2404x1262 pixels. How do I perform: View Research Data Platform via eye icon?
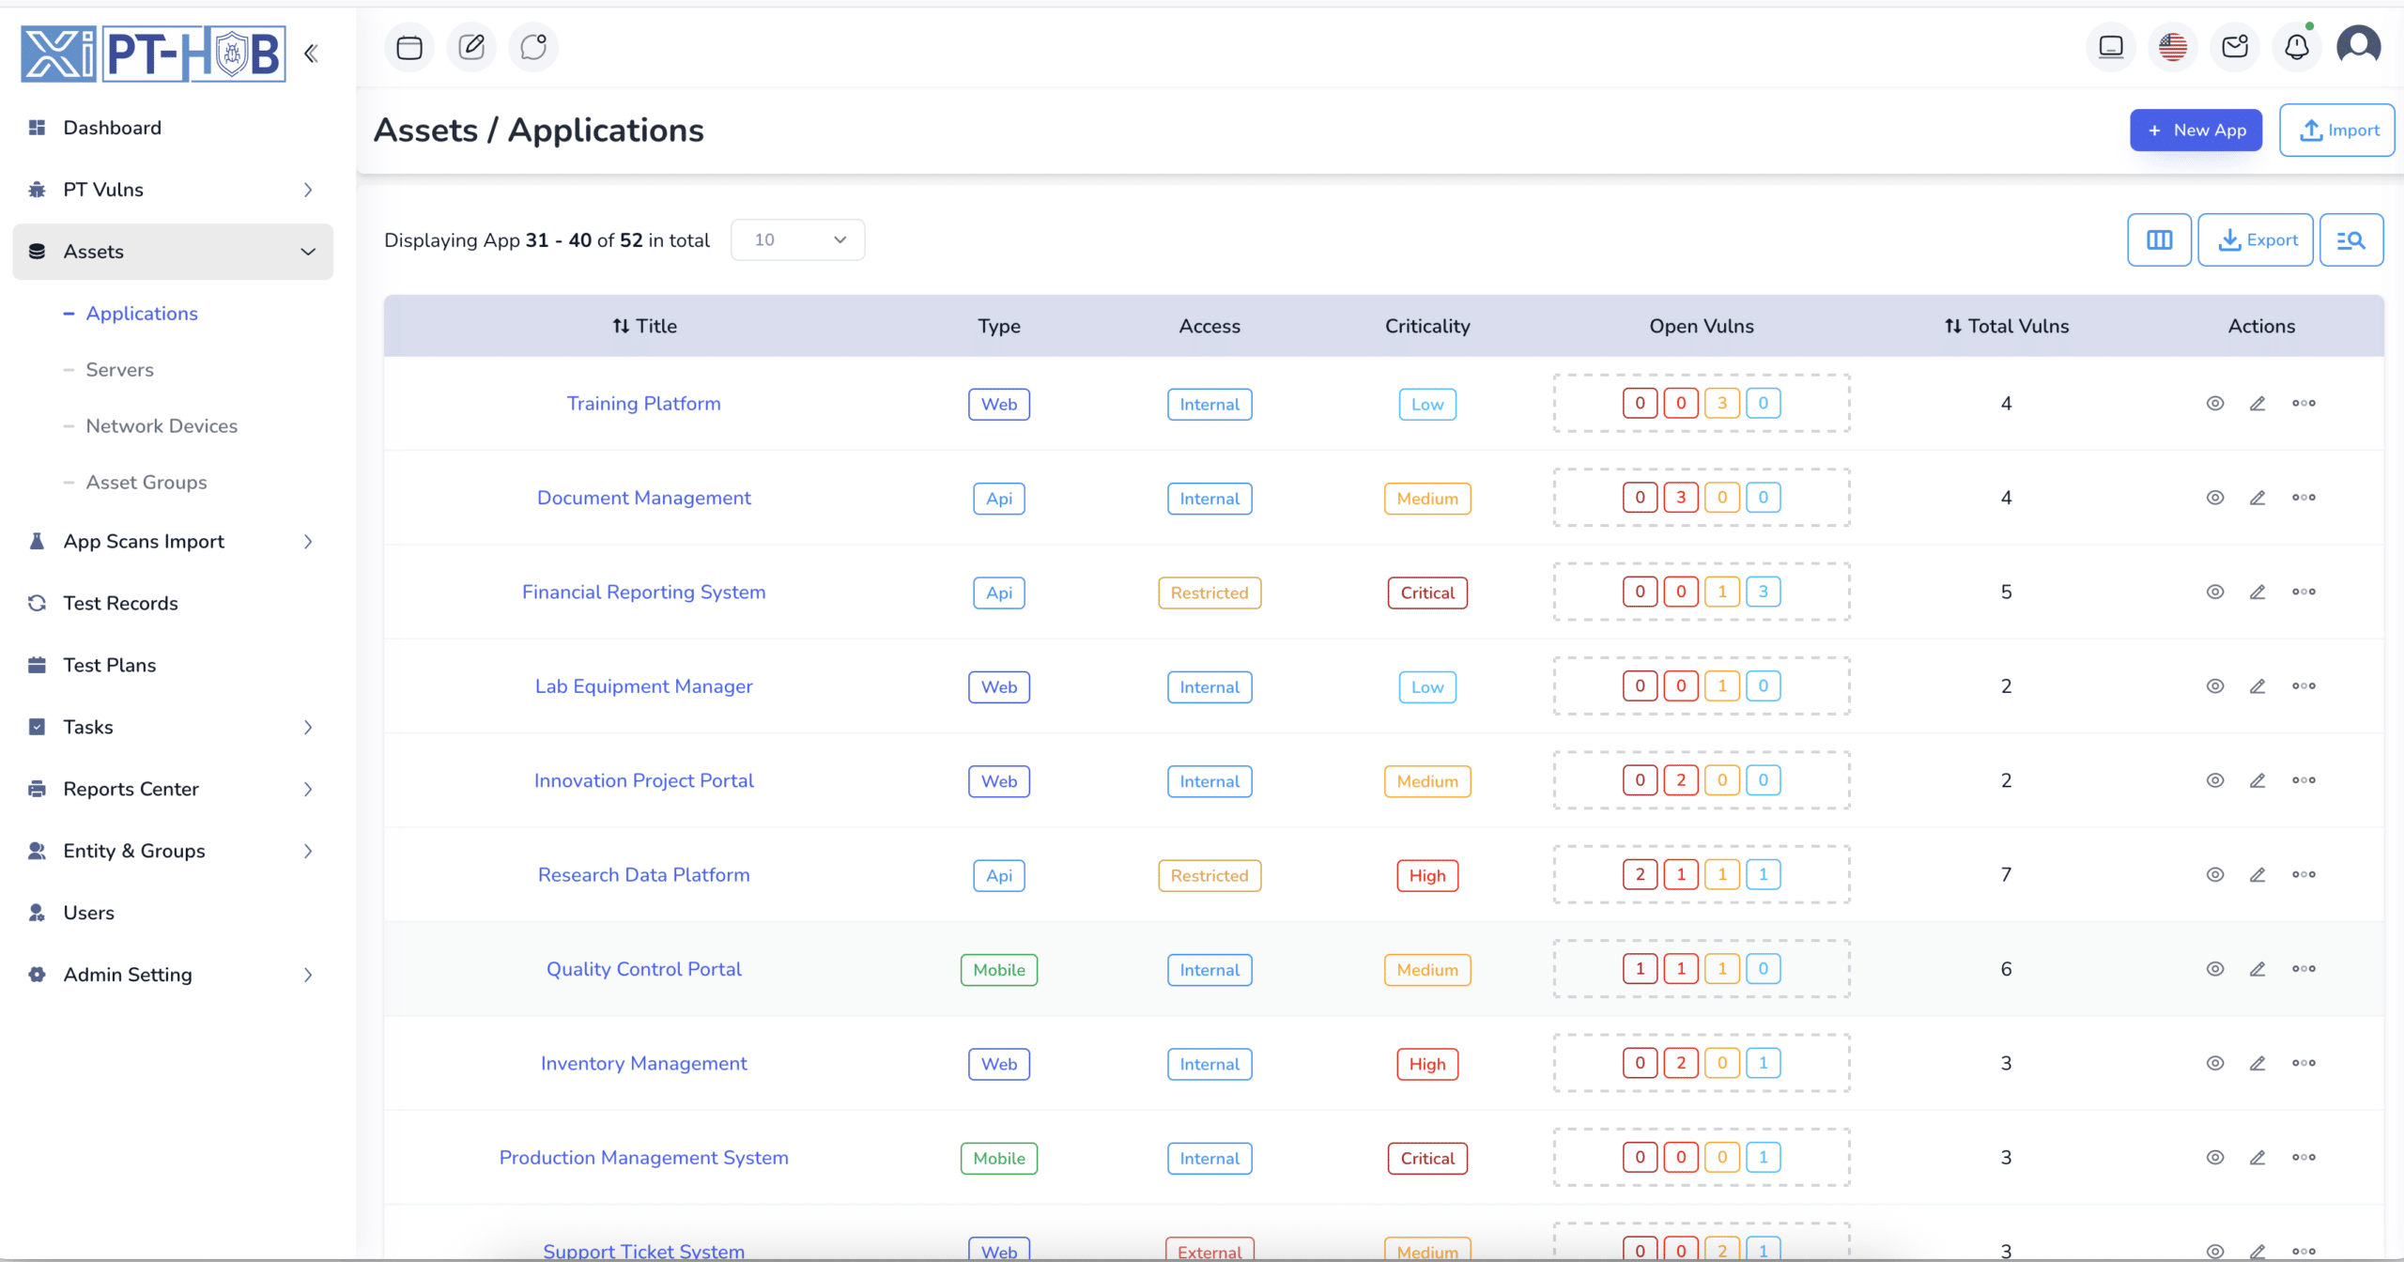point(2215,875)
